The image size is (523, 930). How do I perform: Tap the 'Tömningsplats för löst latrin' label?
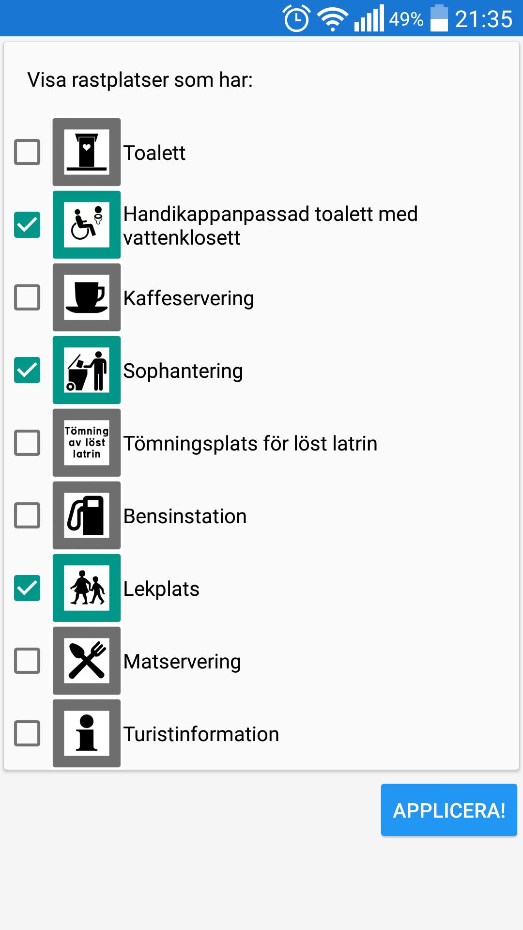point(250,444)
